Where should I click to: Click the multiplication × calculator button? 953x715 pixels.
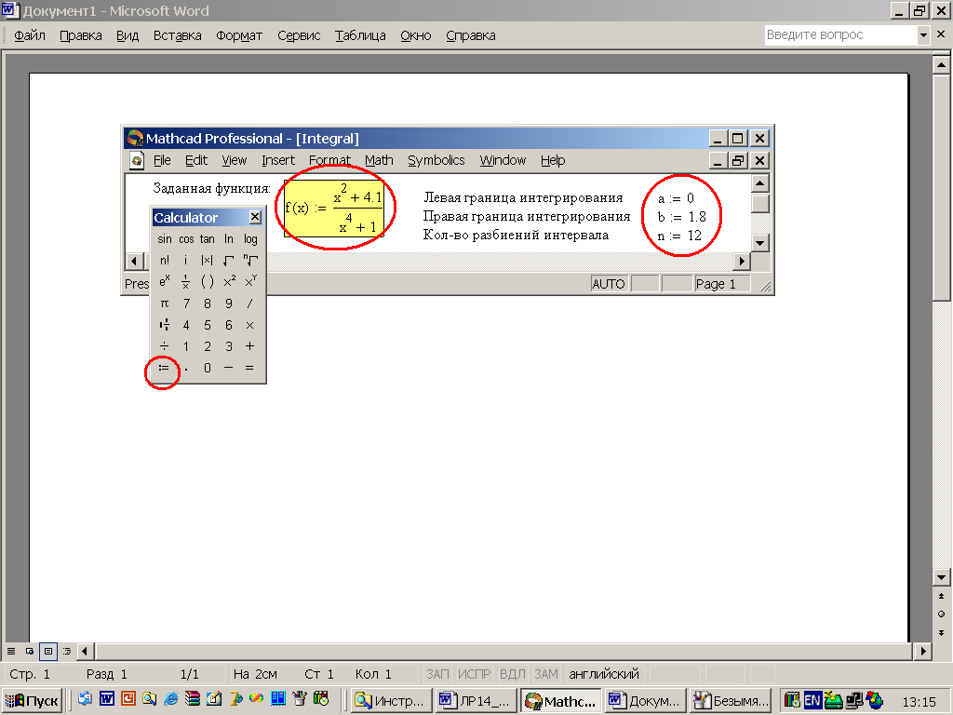(249, 325)
